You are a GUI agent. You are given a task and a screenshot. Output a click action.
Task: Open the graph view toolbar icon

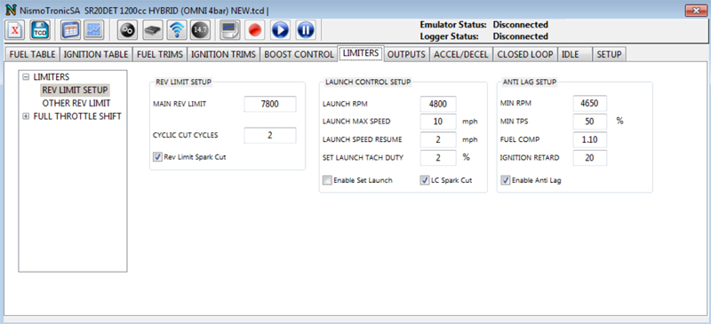[94, 30]
